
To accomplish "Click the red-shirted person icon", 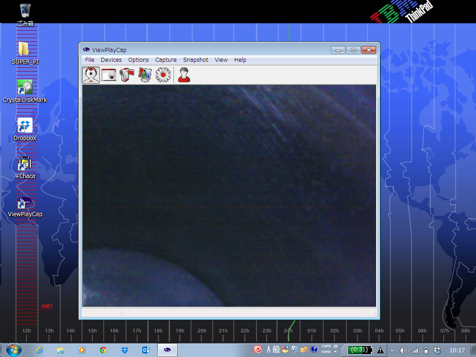I will point(184,75).
